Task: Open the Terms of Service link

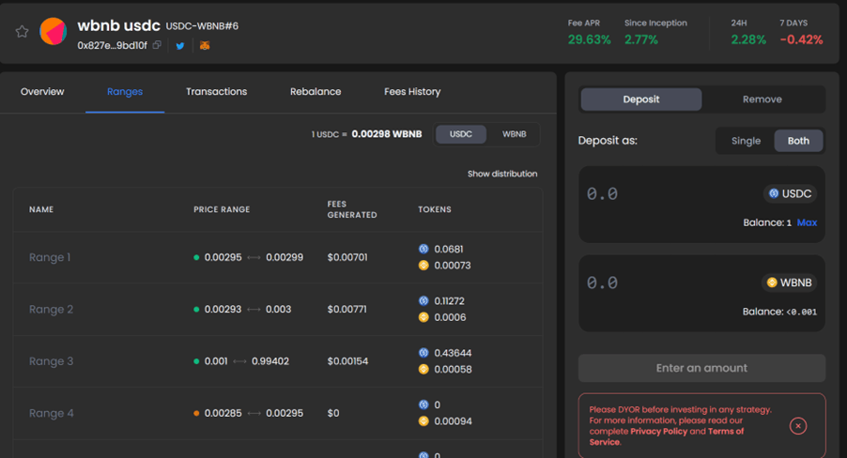Action: click(x=667, y=436)
